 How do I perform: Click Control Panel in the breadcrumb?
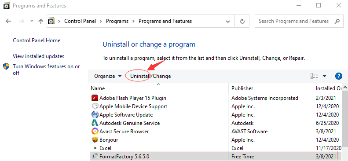point(80,21)
